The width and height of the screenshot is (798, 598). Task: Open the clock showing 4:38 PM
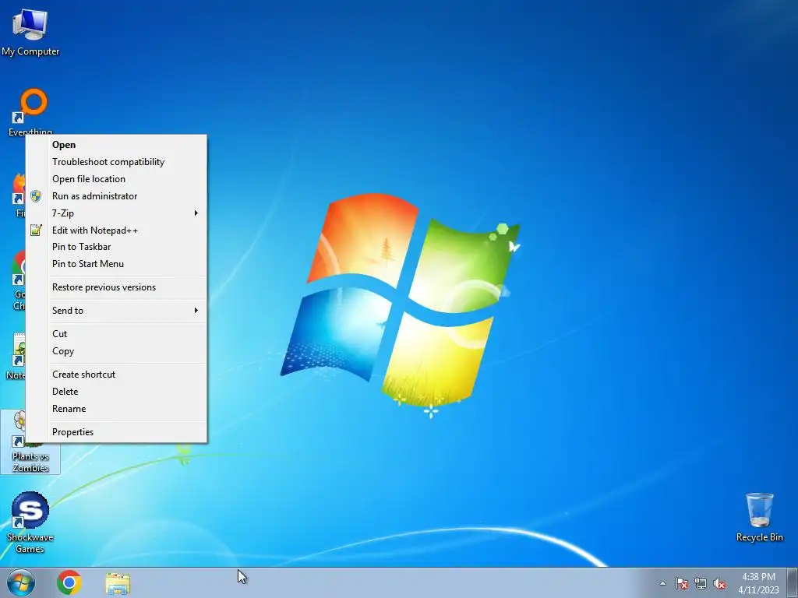point(758,583)
